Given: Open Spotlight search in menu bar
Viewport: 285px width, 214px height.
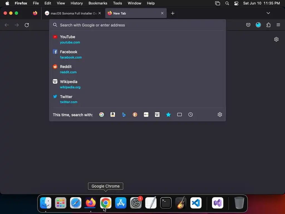Looking at the screenshot, I should 227,3.
